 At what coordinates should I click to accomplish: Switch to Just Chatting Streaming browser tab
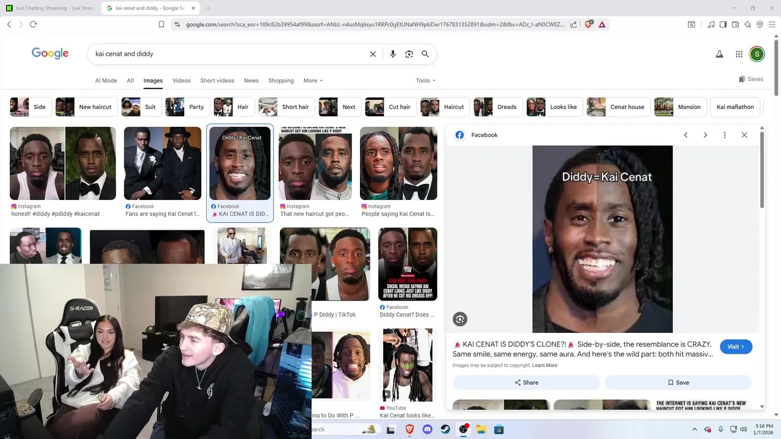(50, 8)
